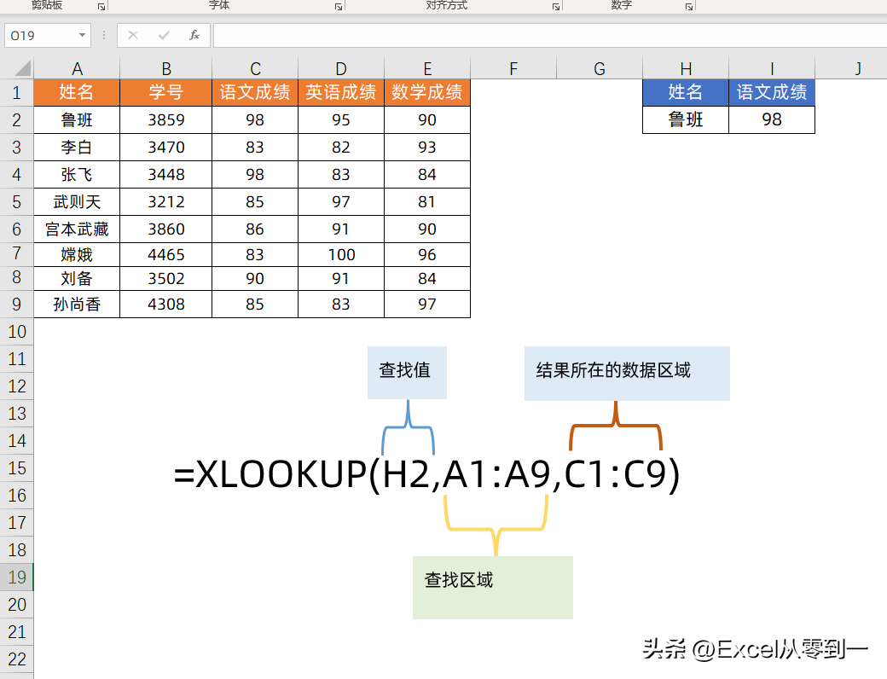Click math score cell 97
This screenshot has height=679, width=887.
tap(427, 305)
